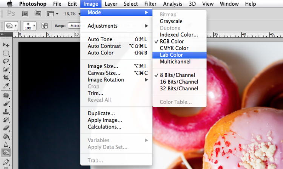Select the Lasso tool
This screenshot has width=283, height=169.
(6, 61)
